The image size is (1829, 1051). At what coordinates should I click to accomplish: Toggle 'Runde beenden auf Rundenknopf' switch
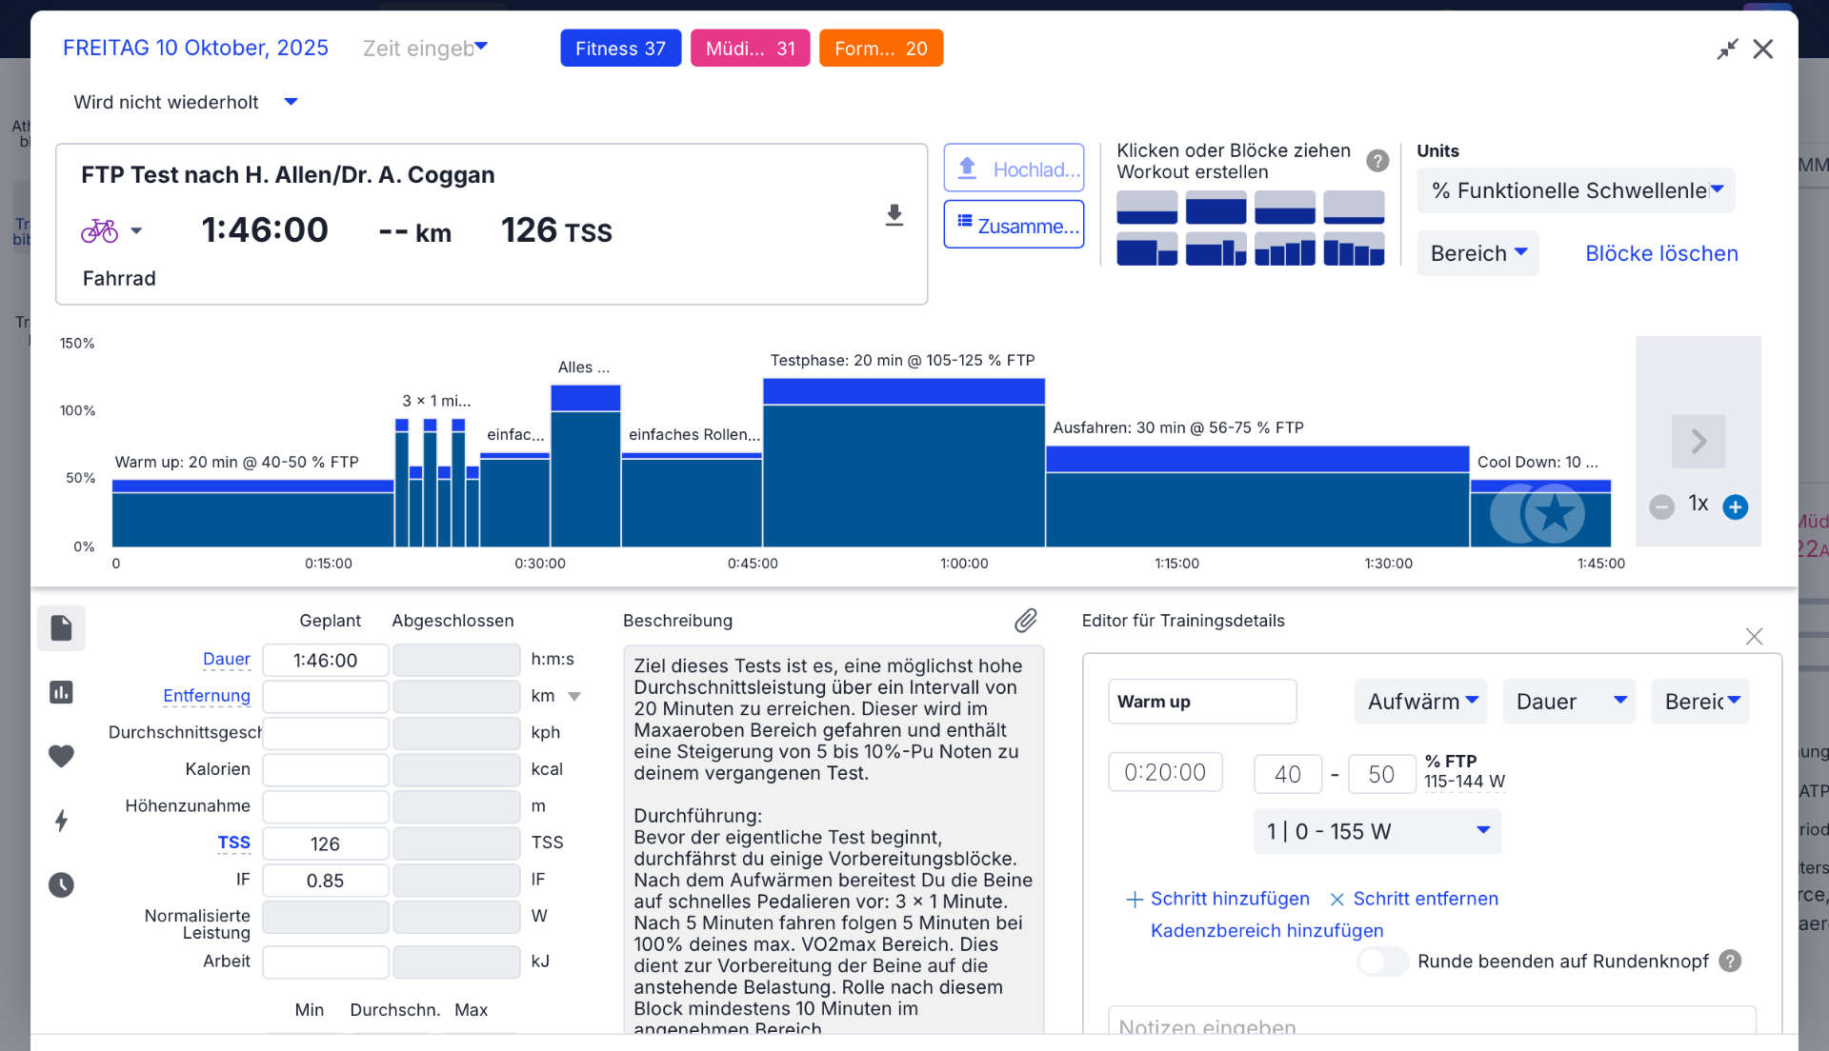(x=1382, y=962)
